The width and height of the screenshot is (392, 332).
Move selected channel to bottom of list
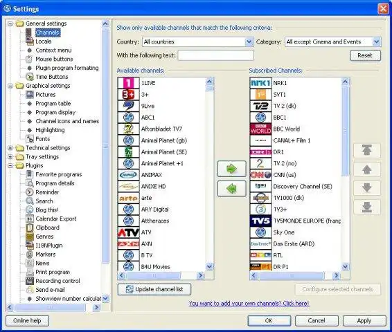pos(367,207)
